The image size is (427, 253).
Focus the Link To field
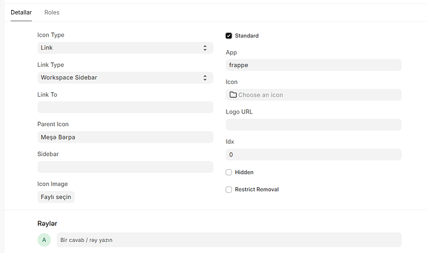point(125,107)
